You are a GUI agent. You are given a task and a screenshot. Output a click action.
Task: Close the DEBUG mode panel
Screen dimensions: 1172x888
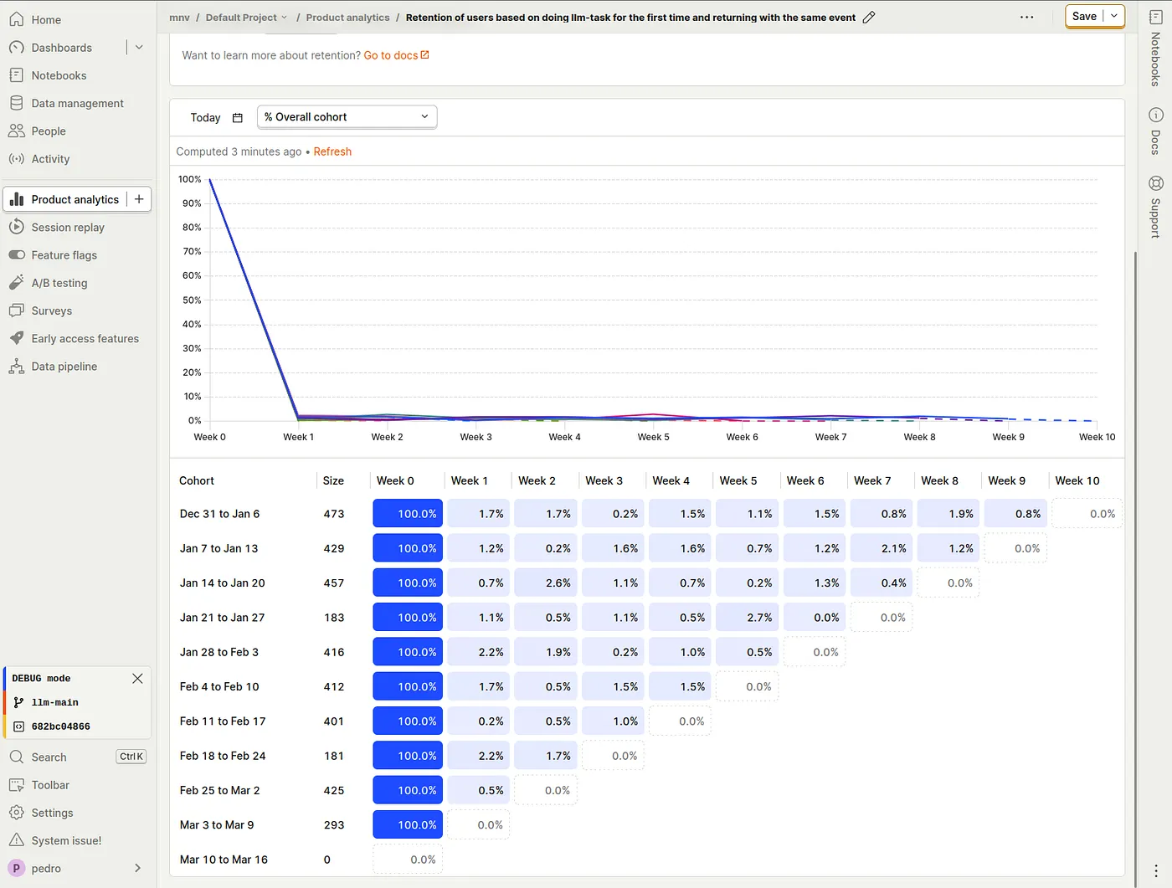(x=137, y=679)
